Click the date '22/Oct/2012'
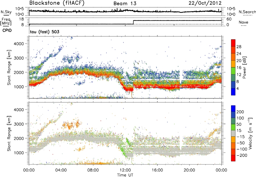The height and width of the screenshot is (177, 256). [205, 3]
